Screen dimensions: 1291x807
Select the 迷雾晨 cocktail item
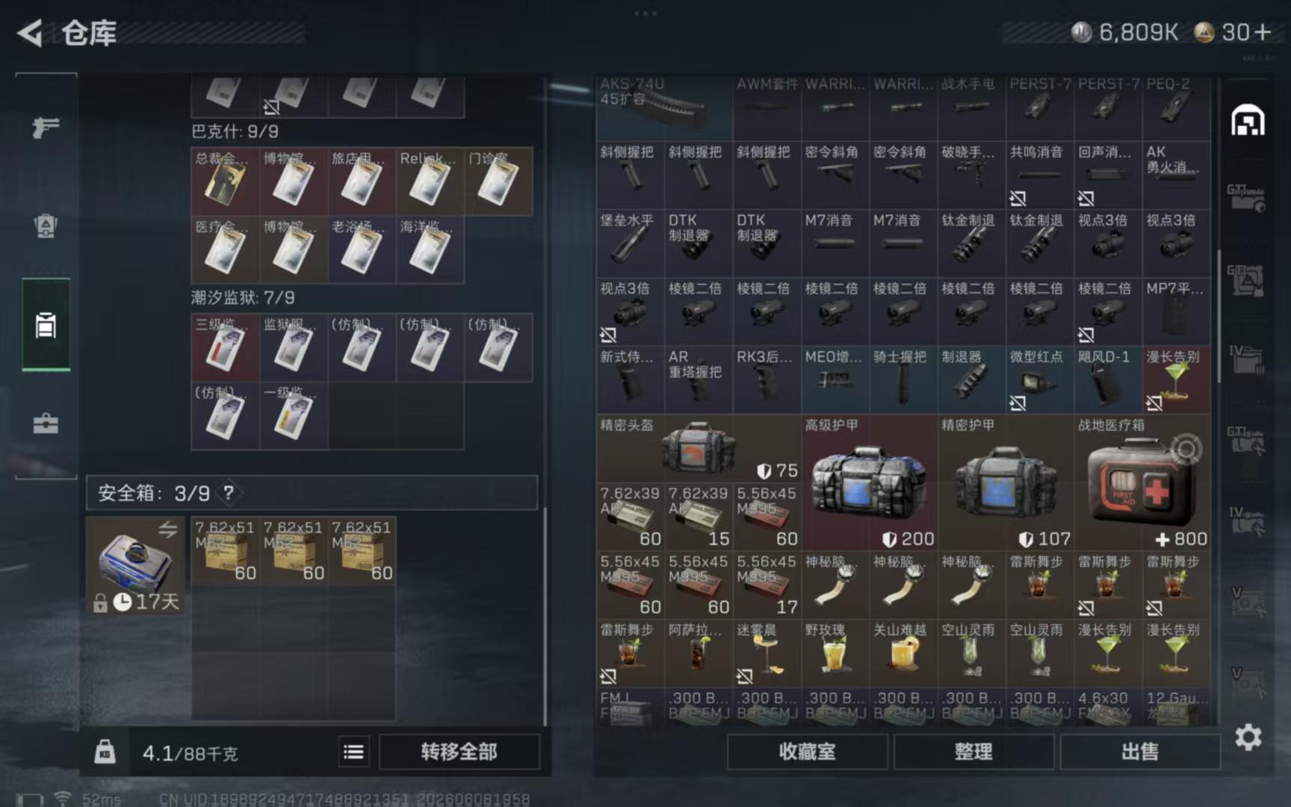(x=767, y=653)
